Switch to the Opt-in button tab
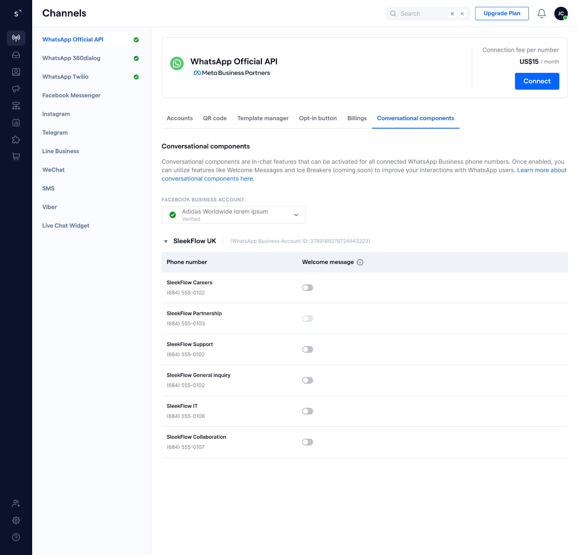 318,118
